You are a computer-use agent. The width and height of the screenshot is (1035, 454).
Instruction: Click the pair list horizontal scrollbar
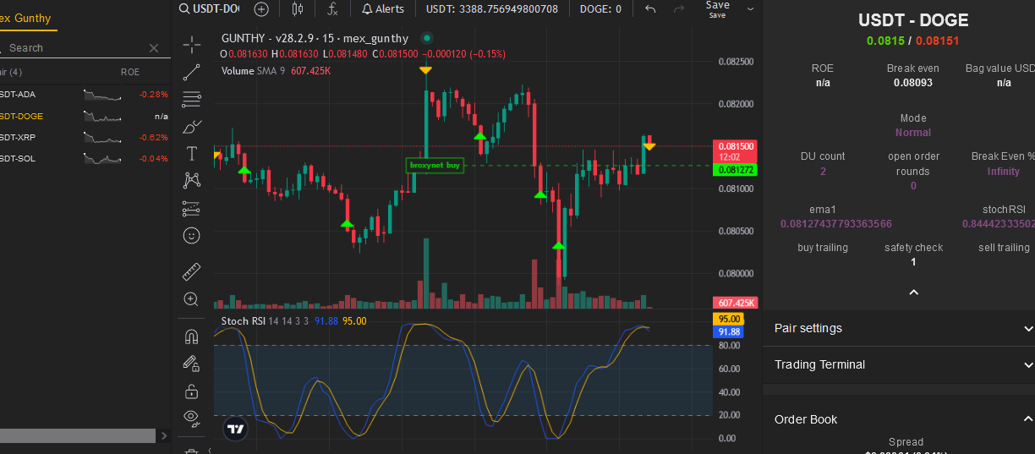pos(78,435)
